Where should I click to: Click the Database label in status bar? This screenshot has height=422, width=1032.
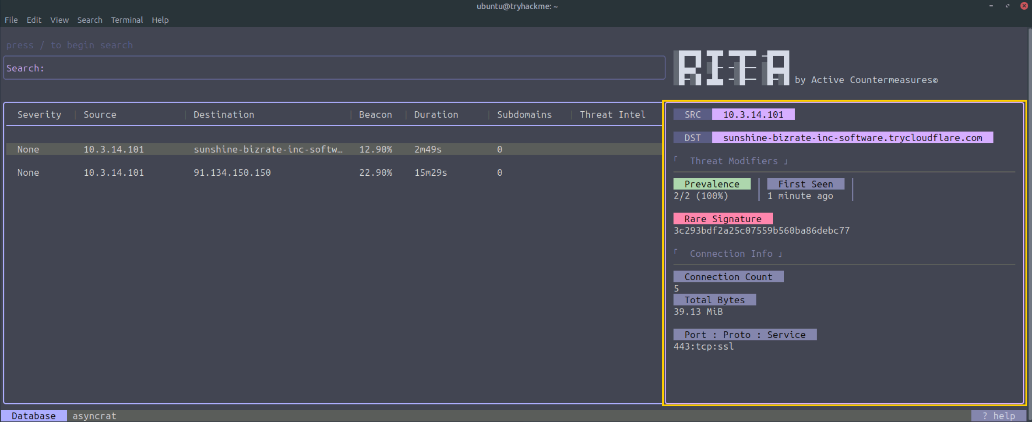coord(34,415)
